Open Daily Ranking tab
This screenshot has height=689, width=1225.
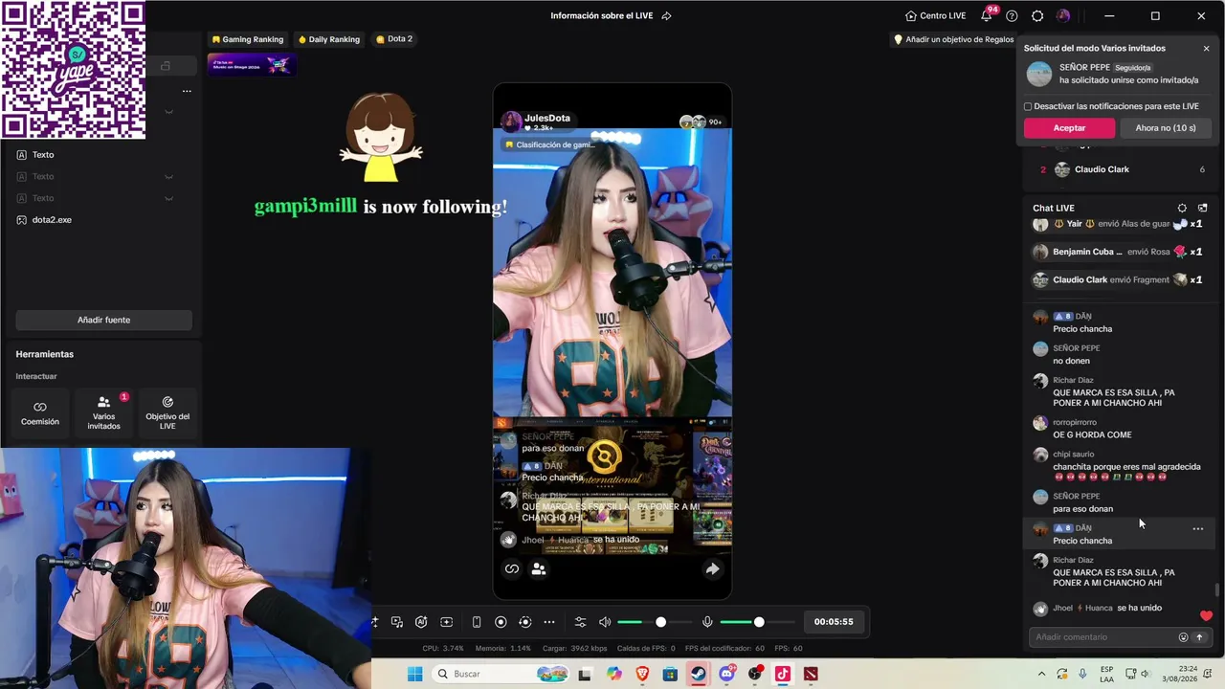(x=328, y=39)
